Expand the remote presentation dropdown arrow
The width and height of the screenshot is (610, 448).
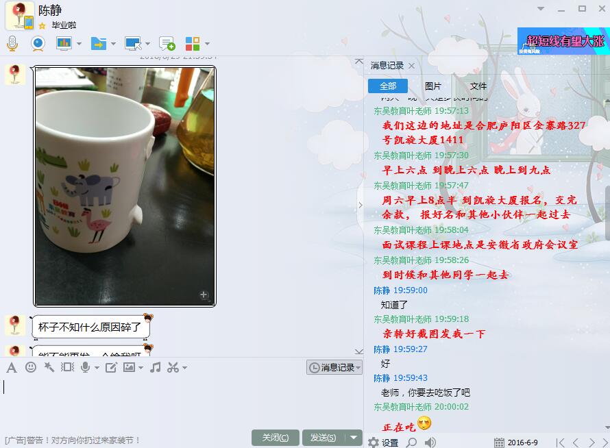click(x=79, y=44)
